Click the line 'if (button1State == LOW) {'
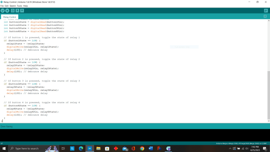 point(22,40)
